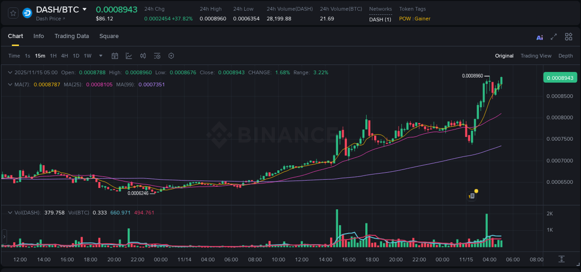
Task: Open the extra interval options dropdown arrow
Action: pos(100,56)
